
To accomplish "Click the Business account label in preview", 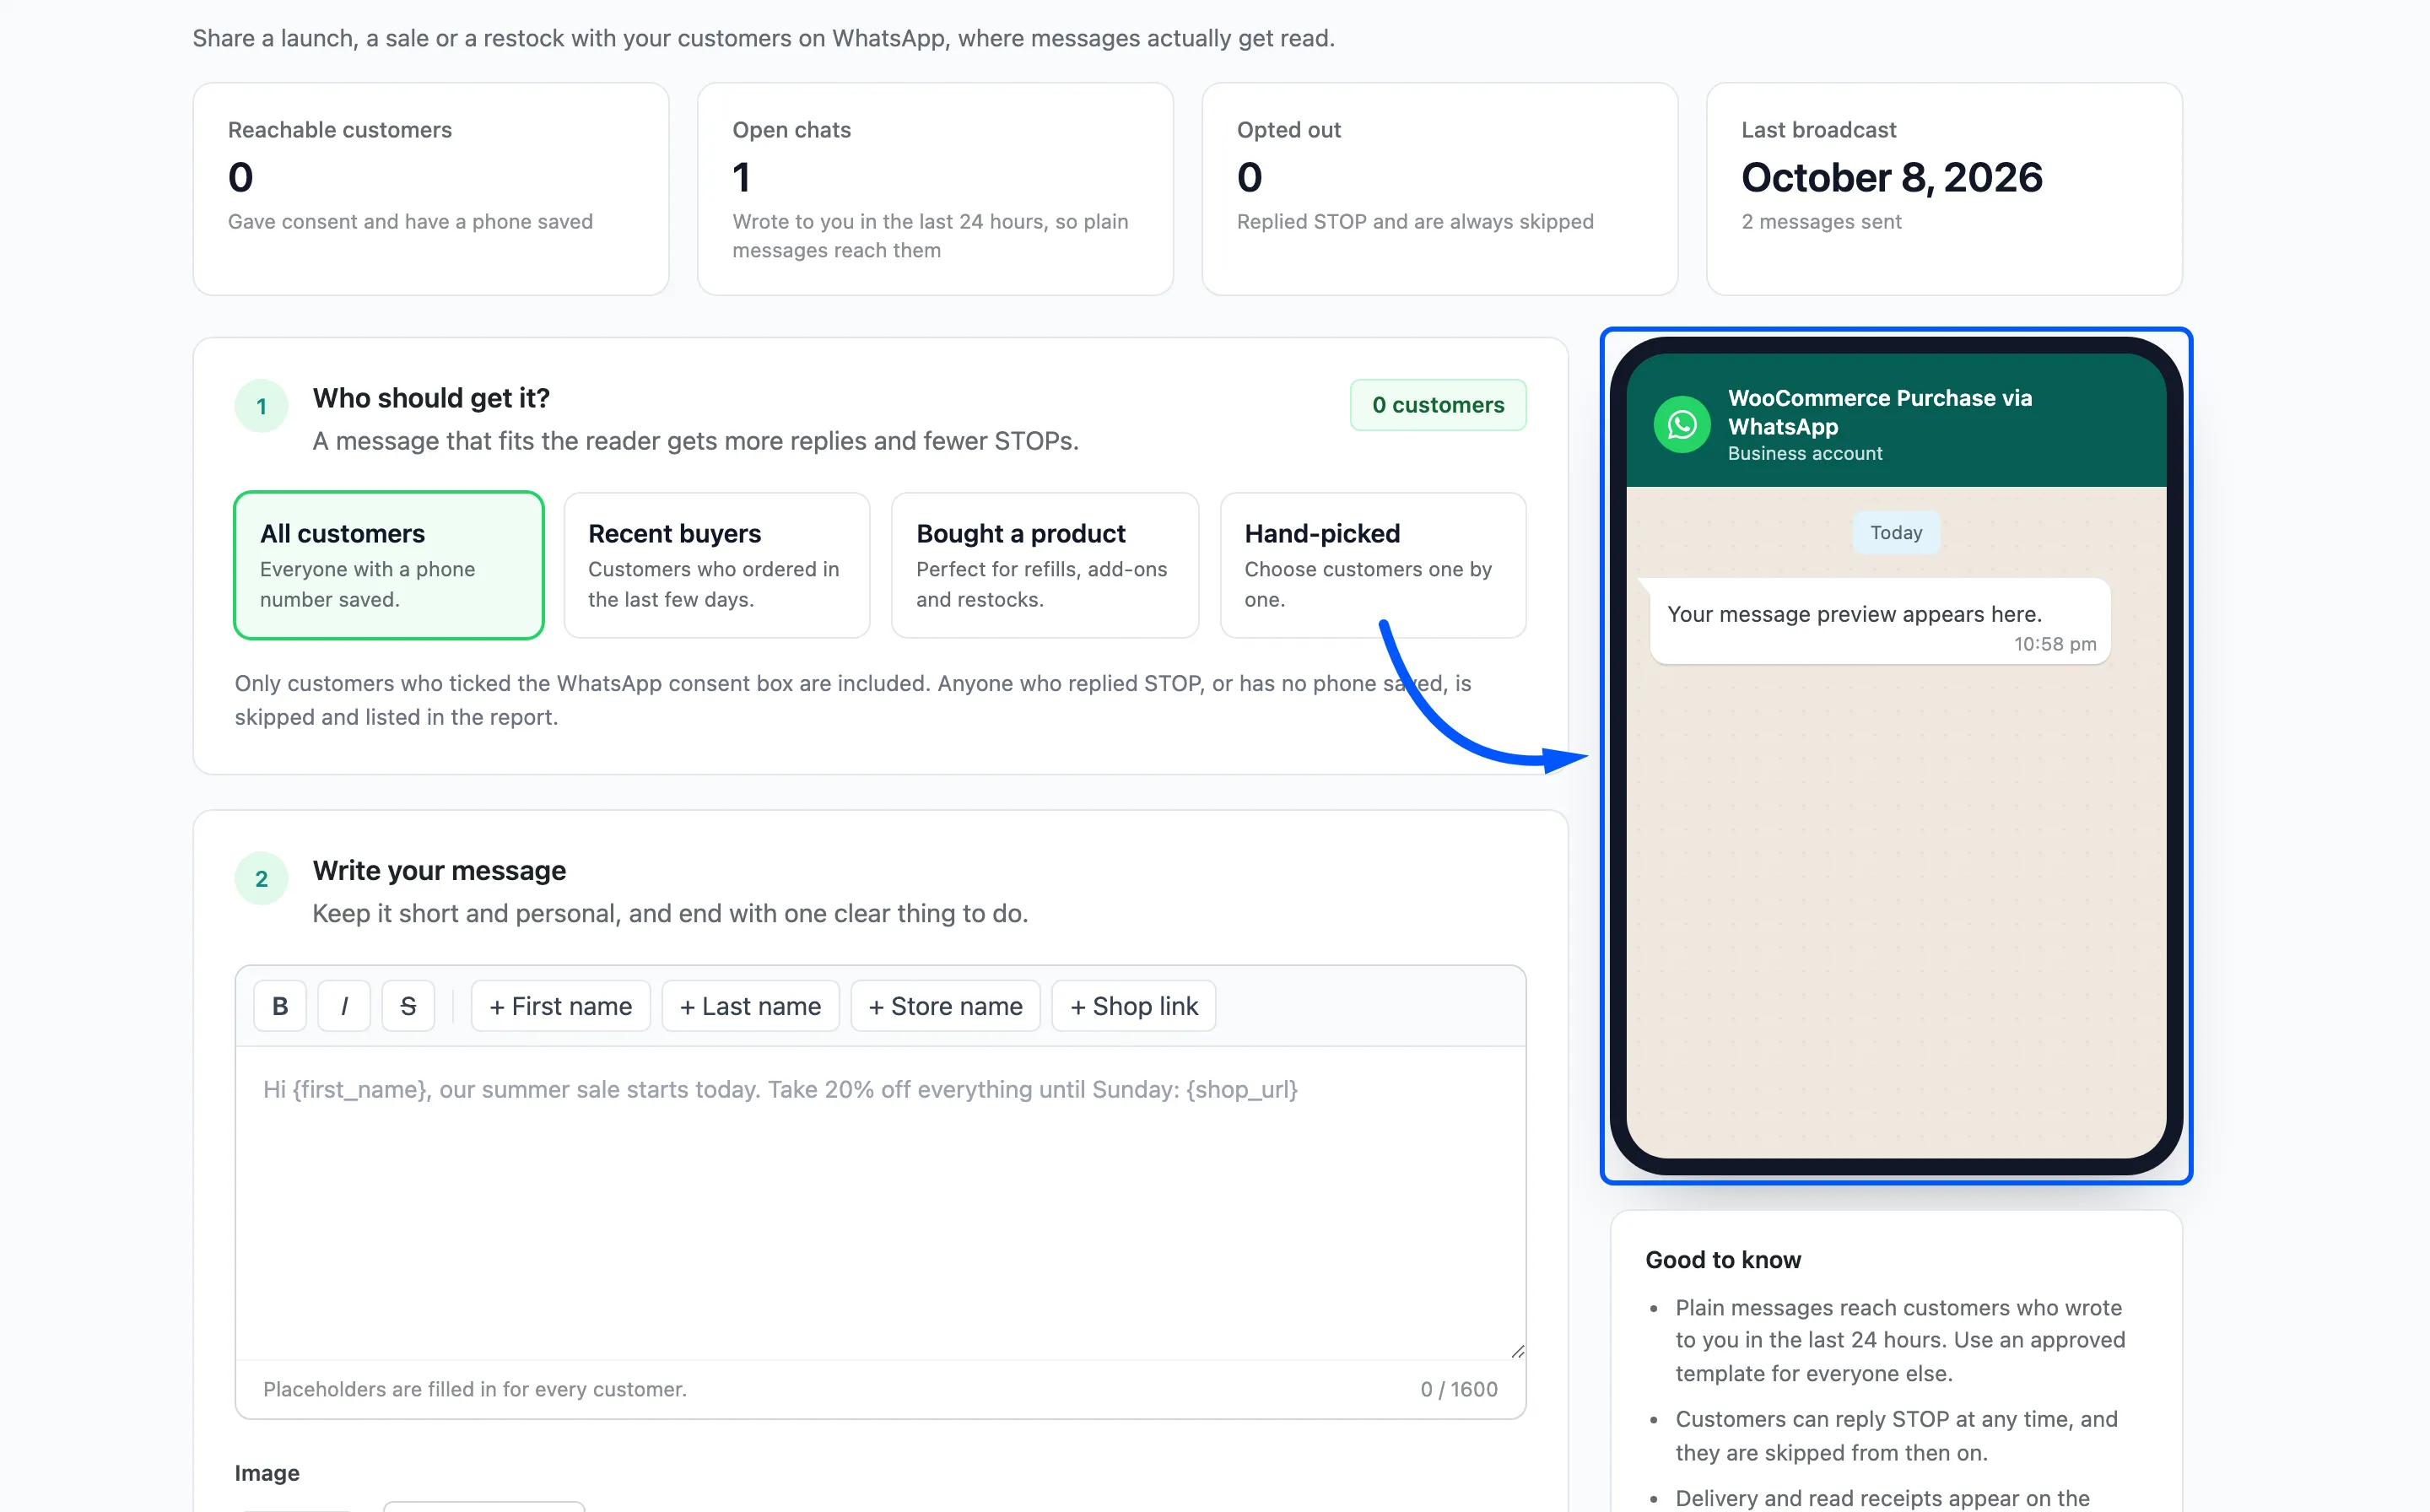I will click(x=1805, y=454).
